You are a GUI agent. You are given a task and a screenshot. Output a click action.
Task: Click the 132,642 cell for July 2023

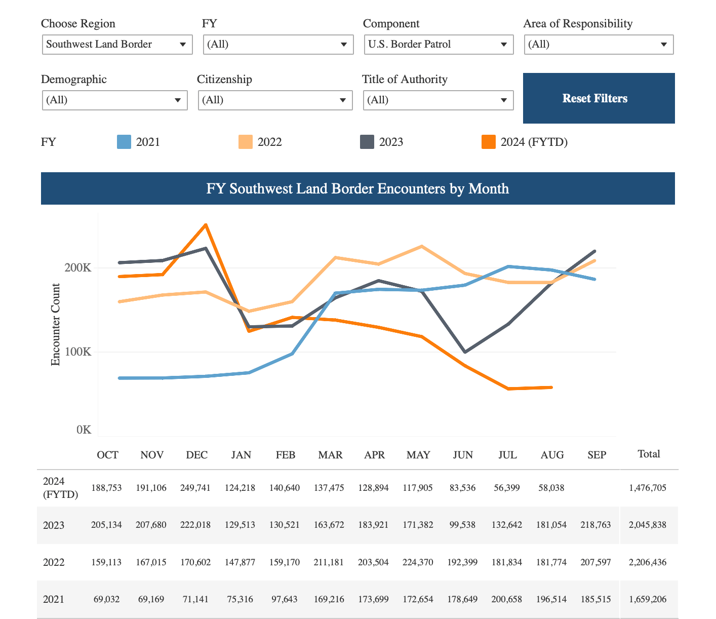point(507,525)
